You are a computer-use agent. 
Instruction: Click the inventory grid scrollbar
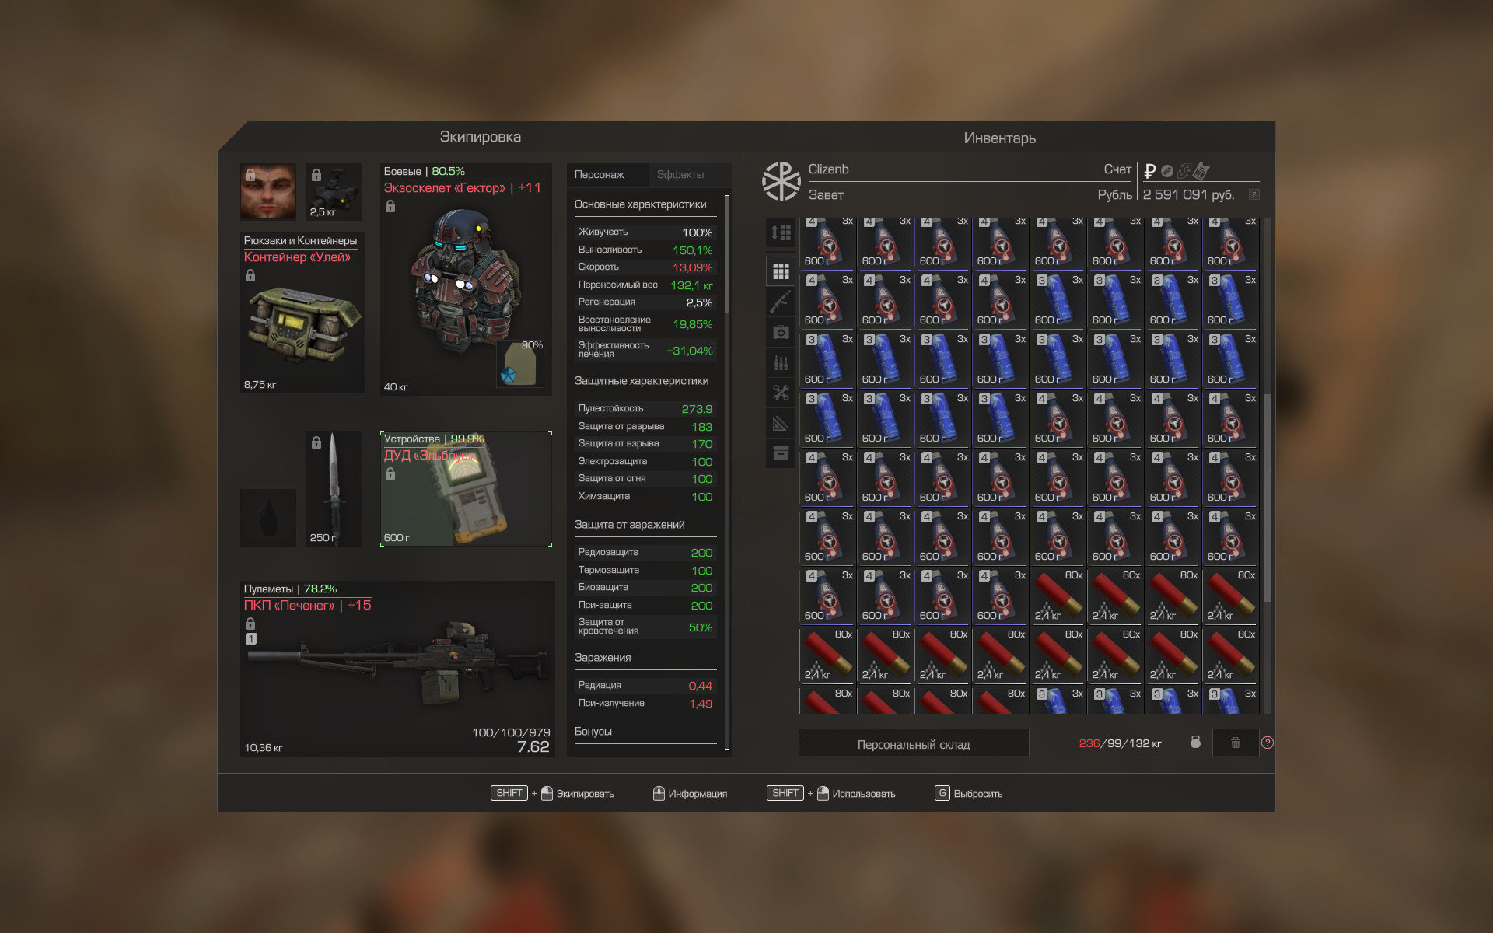click(1267, 498)
